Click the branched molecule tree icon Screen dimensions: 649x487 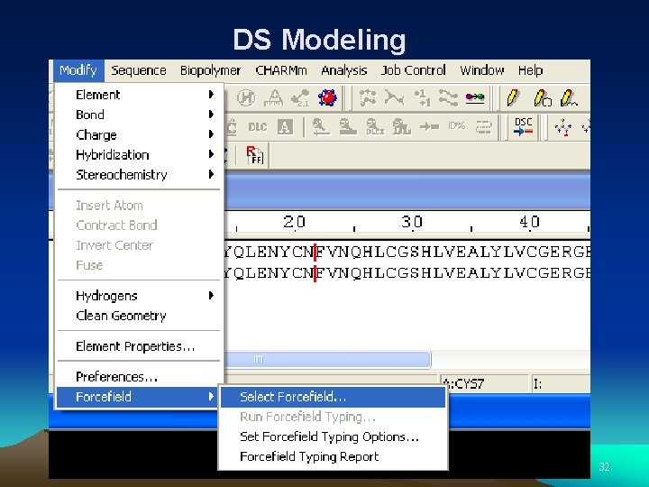[563, 127]
